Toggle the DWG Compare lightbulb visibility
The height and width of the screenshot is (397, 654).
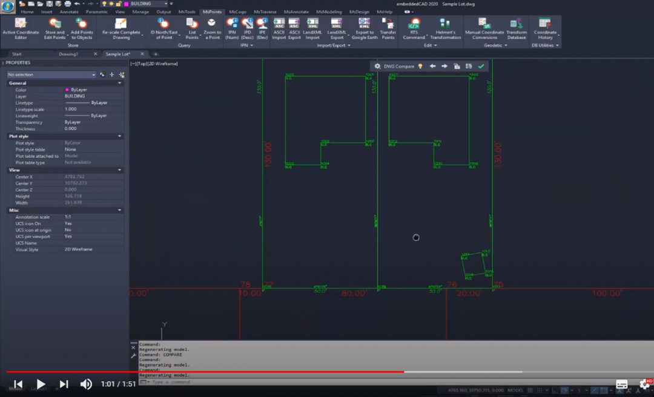click(420, 67)
